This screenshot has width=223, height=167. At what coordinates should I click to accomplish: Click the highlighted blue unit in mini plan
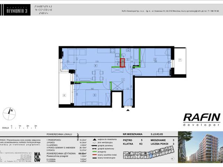pyautogui.click(x=151, y=155)
